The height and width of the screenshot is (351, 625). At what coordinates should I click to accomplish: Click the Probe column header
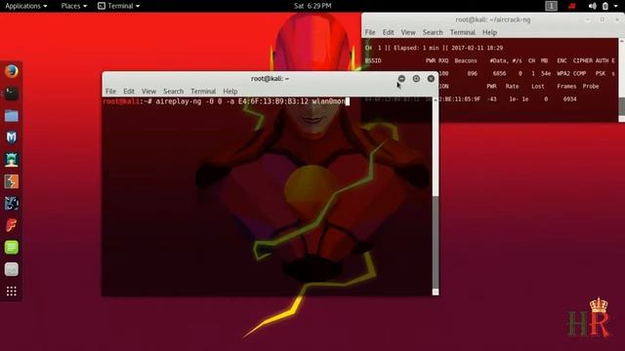(x=590, y=87)
